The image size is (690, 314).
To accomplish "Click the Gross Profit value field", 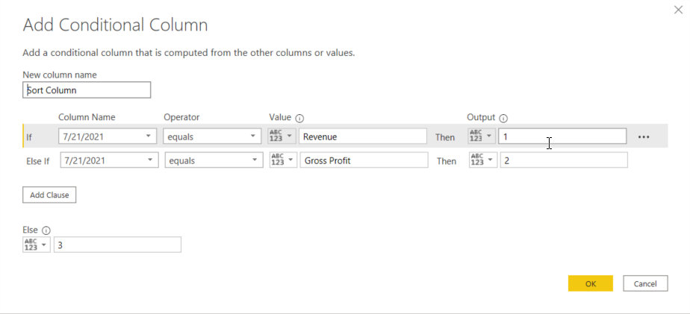I will pos(364,160).
